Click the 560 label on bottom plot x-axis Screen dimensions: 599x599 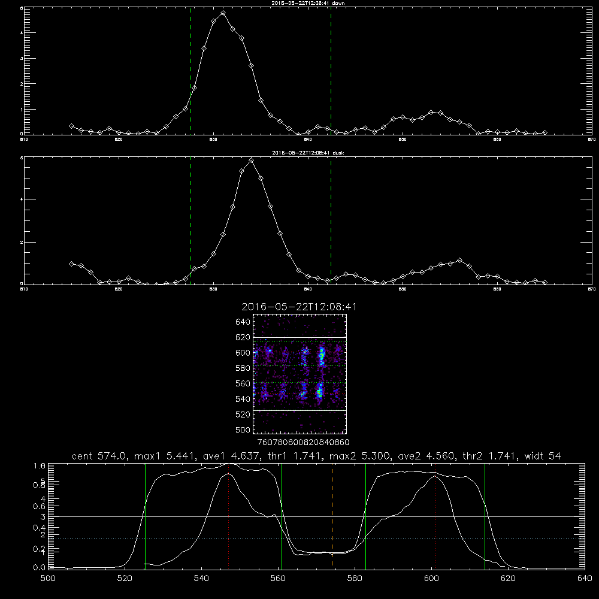tap(278, 579)
